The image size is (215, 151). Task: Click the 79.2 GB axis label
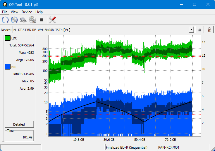pos(170,140)
